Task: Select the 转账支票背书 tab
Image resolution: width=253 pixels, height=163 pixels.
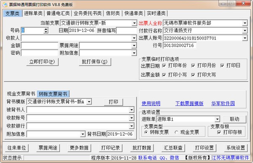Action: pos(53,94)
